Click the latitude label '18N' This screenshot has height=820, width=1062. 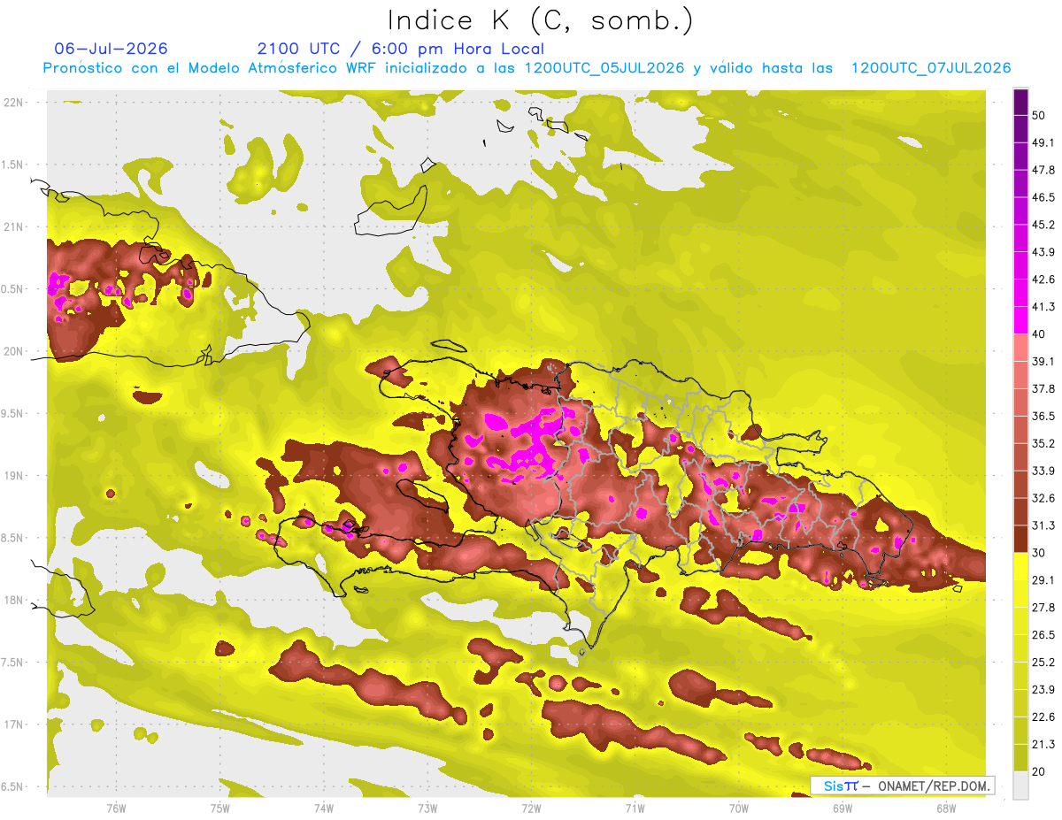13,601
